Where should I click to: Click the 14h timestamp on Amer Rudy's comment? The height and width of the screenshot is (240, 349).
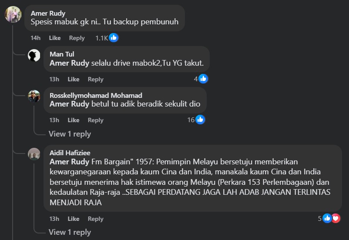point(35,38)
